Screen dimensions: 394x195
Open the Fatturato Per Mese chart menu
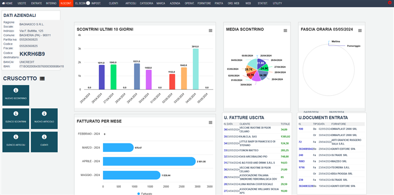click(211, 122)
